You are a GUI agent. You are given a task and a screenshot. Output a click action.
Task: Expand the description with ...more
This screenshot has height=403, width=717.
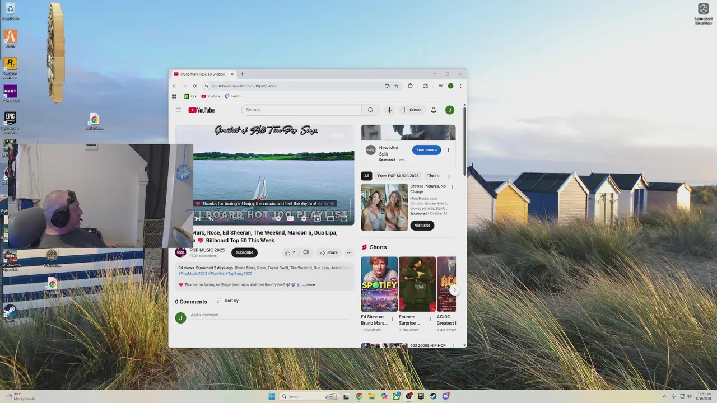[x=309, y=284]
